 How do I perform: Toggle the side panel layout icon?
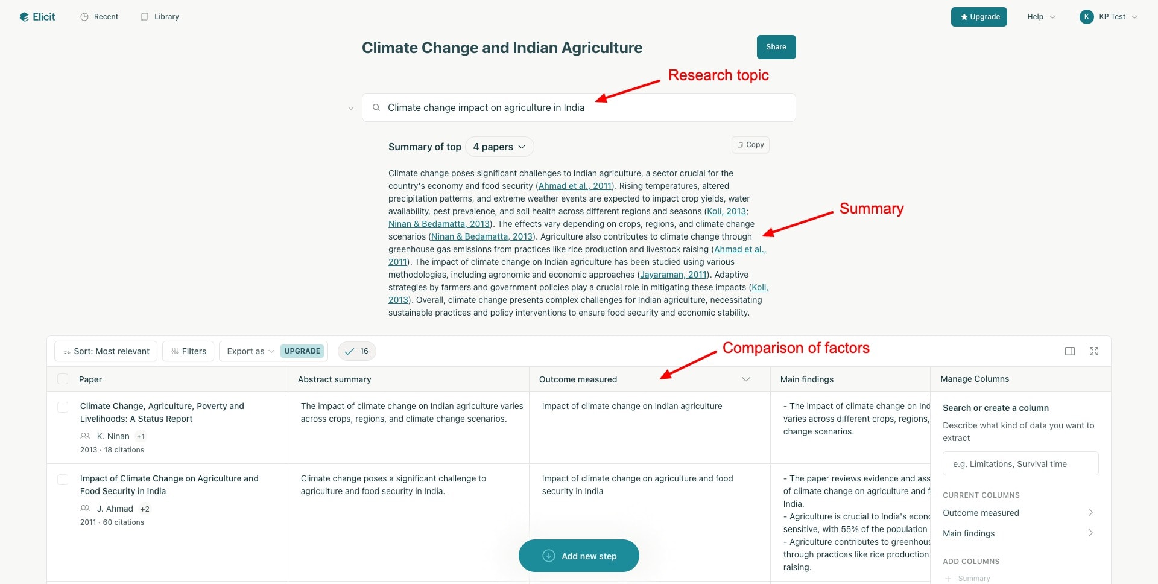tap(1070, 351)
